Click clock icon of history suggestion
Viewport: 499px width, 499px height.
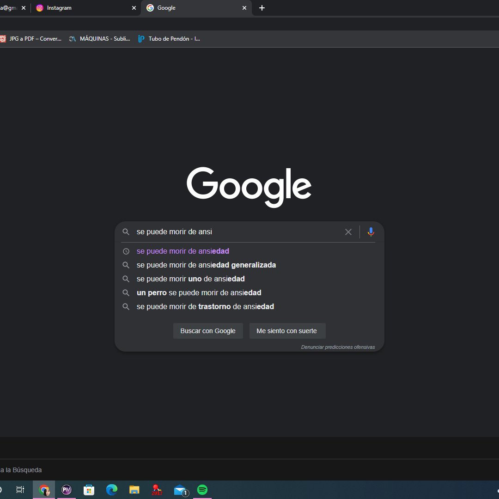pyautogui.click(x=126, y=251)
